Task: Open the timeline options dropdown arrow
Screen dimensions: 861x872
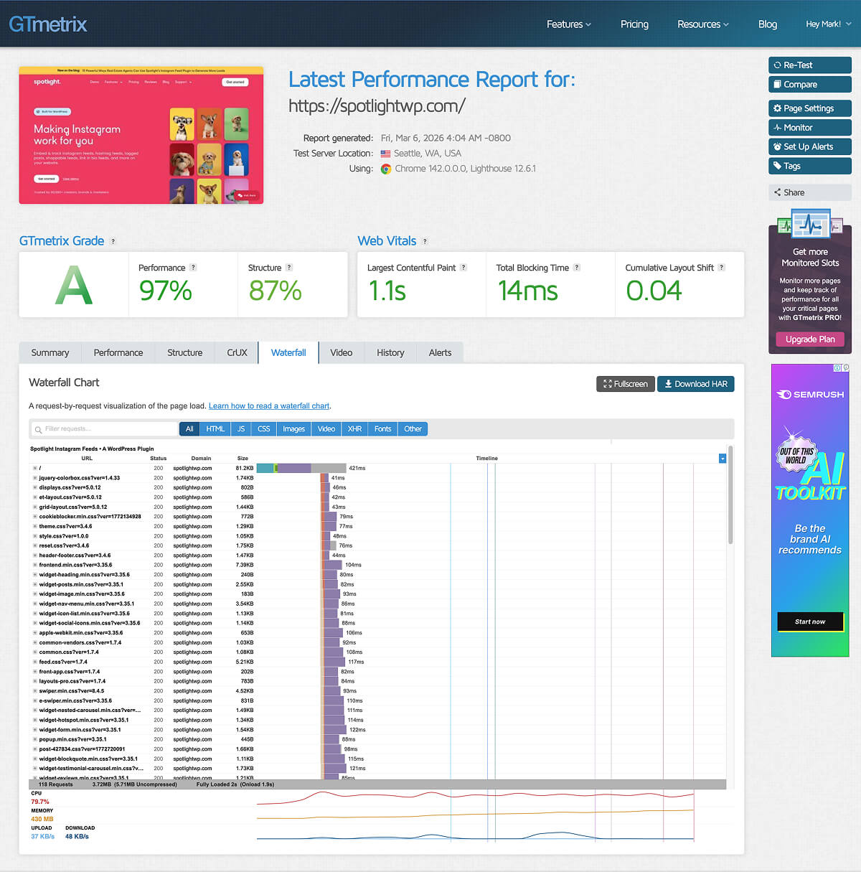Action: pos(723,459)
